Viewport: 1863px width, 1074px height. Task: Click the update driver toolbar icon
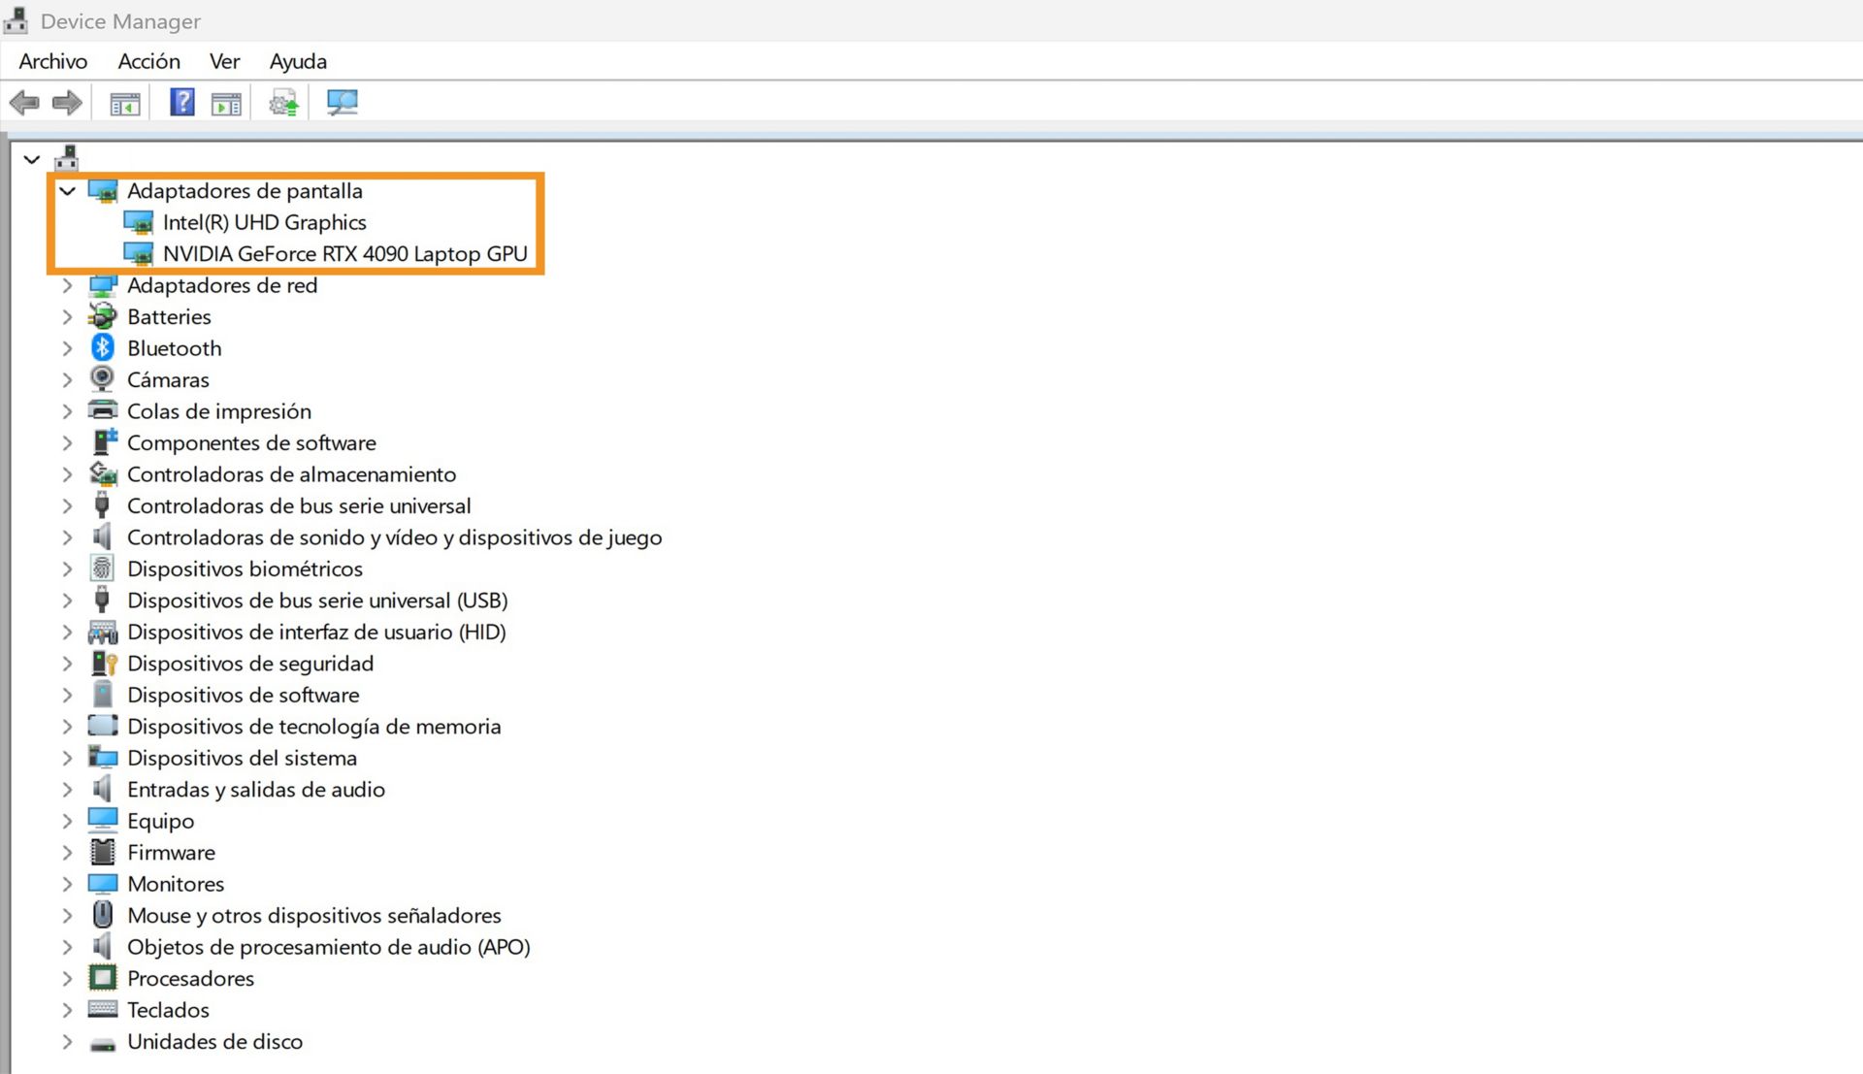pos(283,103)
